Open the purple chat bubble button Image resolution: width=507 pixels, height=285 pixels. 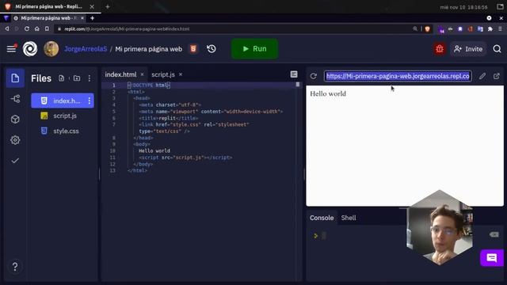click(492, 258)
